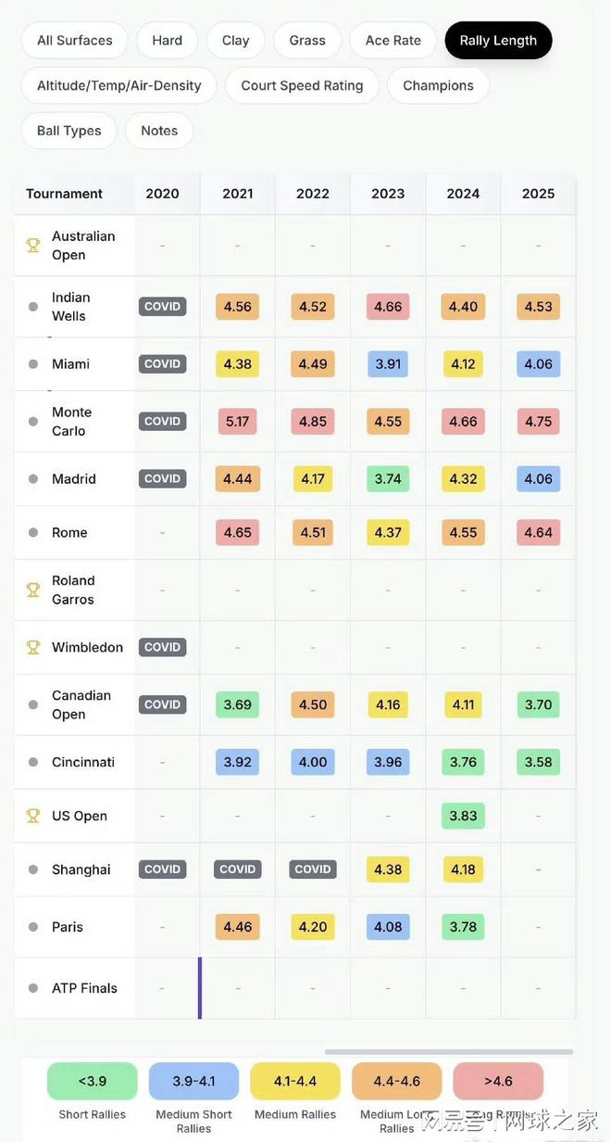Open the Ace Rate view
This screenshot has height=1142, width=611.
(393, 41)
